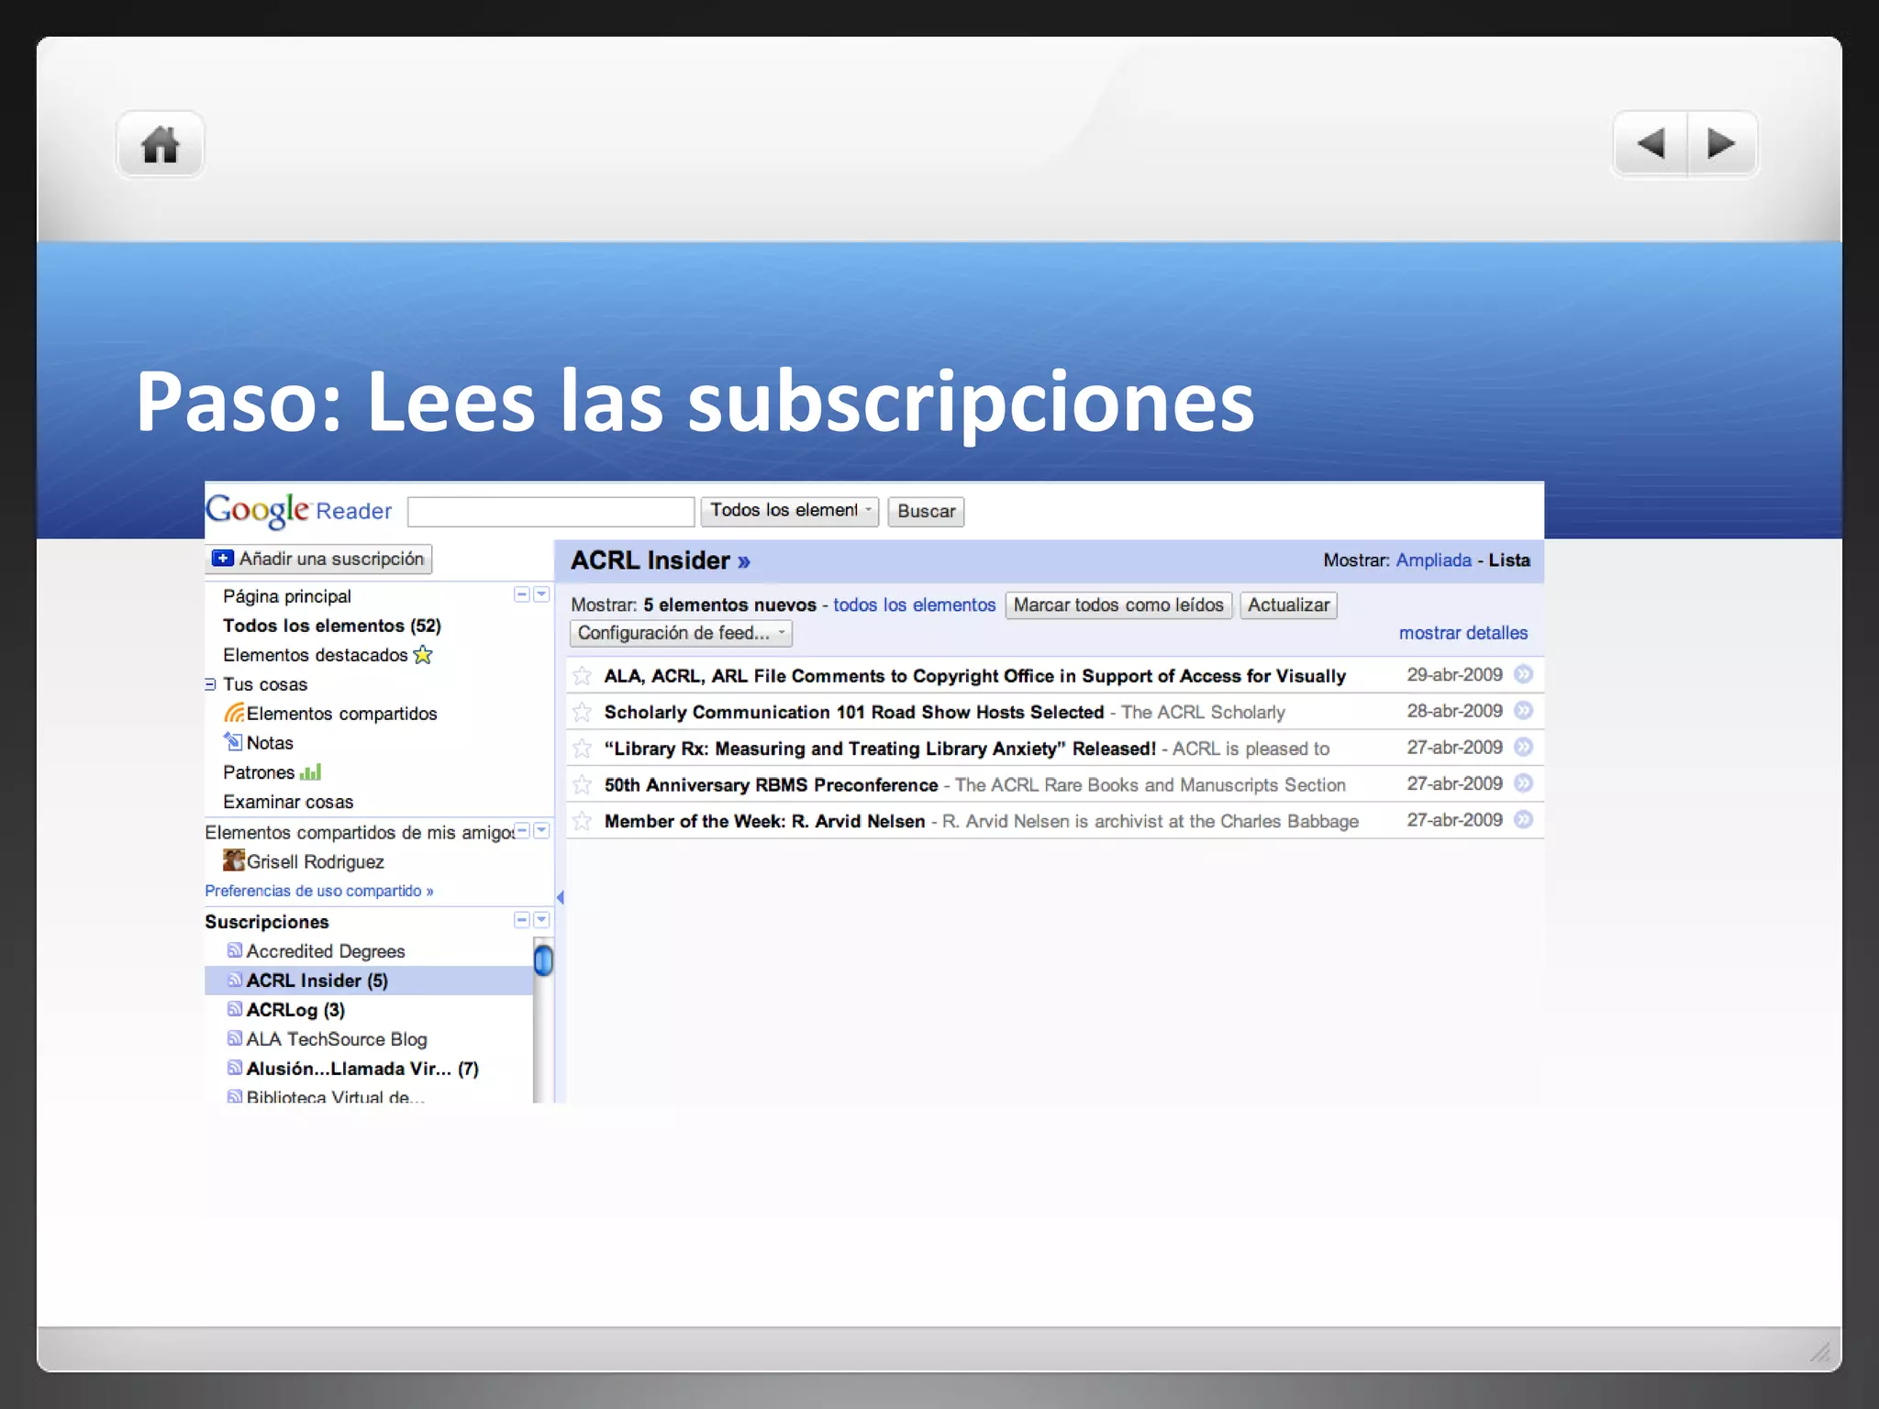
Task: Click the shared items orange feed icon
Action: pos(234,713)
